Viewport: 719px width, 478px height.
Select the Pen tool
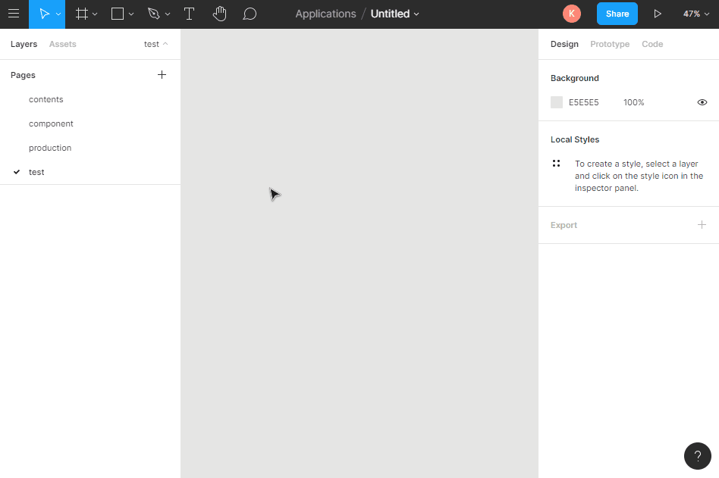pyautogui.click(x=154, y=14)
